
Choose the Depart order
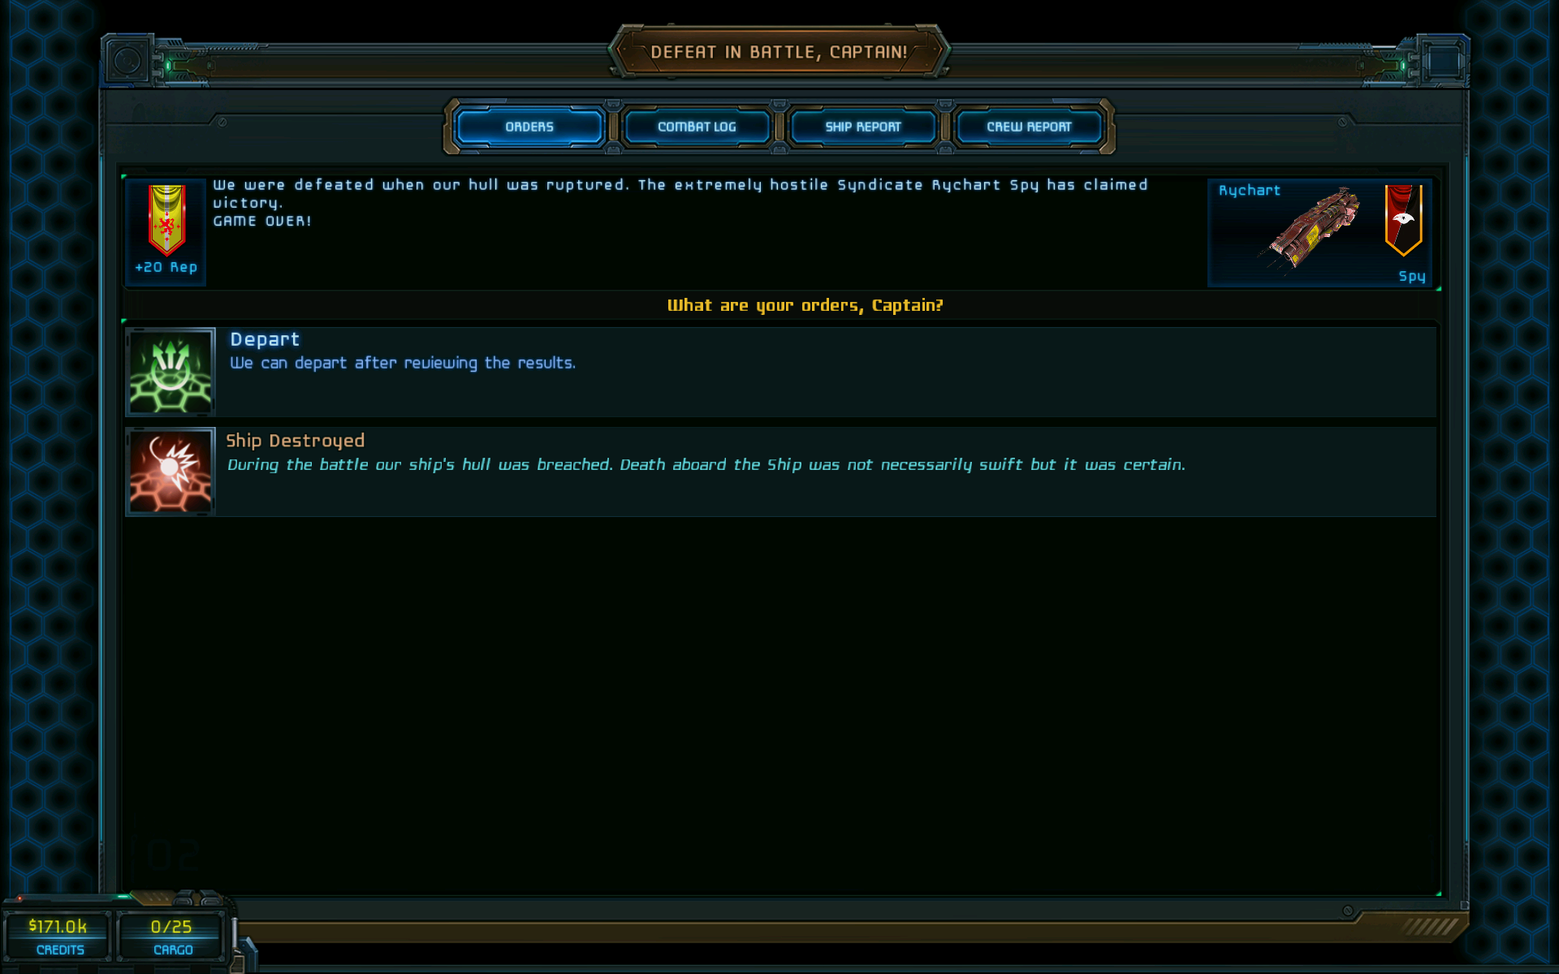pos(781,372)
